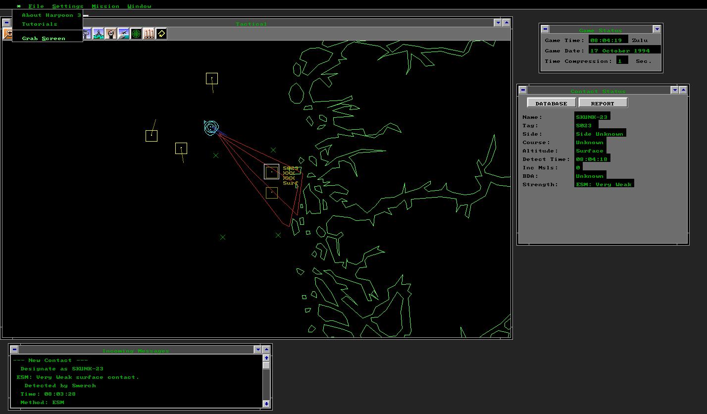Select the green radar scope sensors icon
707x414 pixels.
[x=135, y=34]
